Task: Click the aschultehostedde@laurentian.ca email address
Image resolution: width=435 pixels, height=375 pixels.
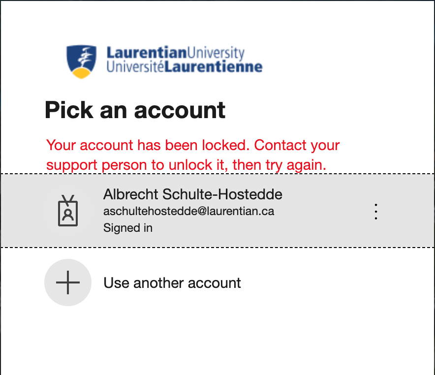Action: 188,212
